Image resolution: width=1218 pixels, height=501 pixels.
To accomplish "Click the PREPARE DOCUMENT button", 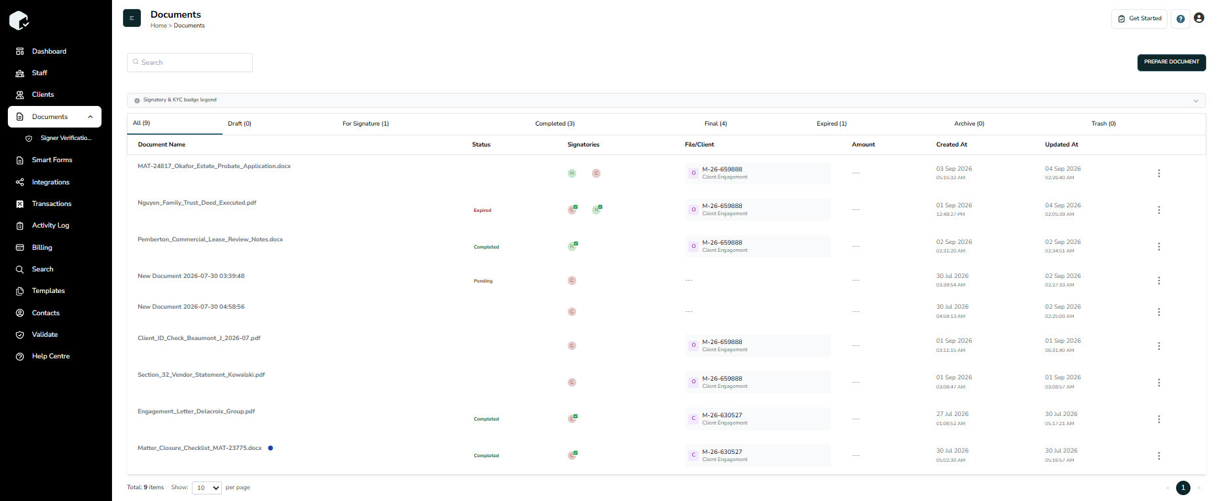I will pos(1172,62).
